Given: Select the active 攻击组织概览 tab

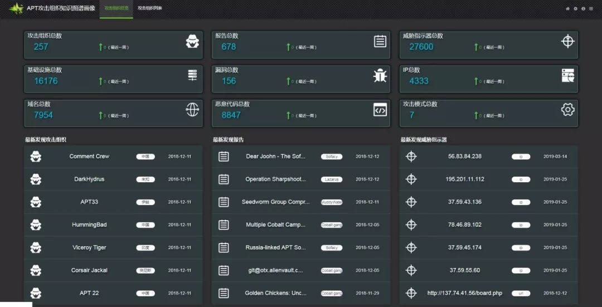Looking at the screenshot, I should click(116, 8).
